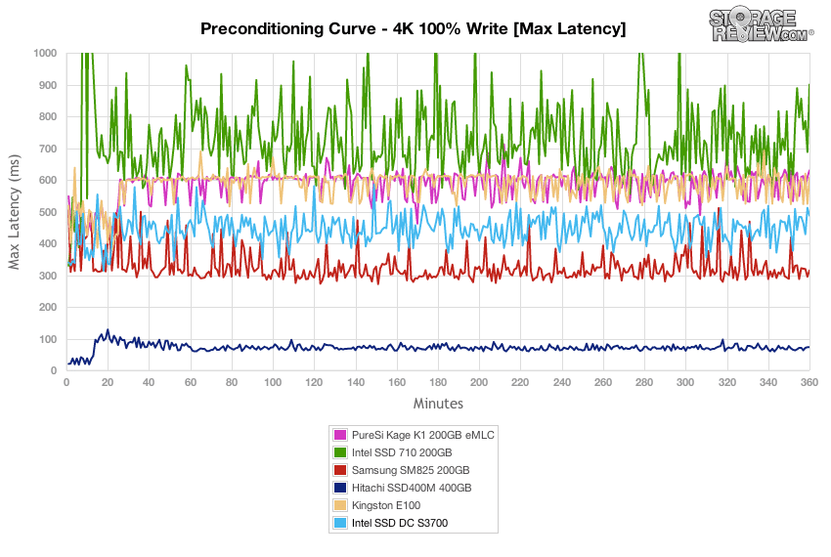Image resolution: width=831 pixels, height=557 pixels.
Task: Click the x-axis label 320
Action: [x=727, y=382]
